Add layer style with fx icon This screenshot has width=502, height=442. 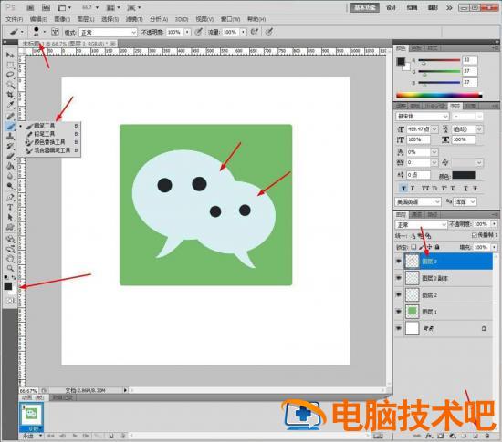tap(429, 436)
